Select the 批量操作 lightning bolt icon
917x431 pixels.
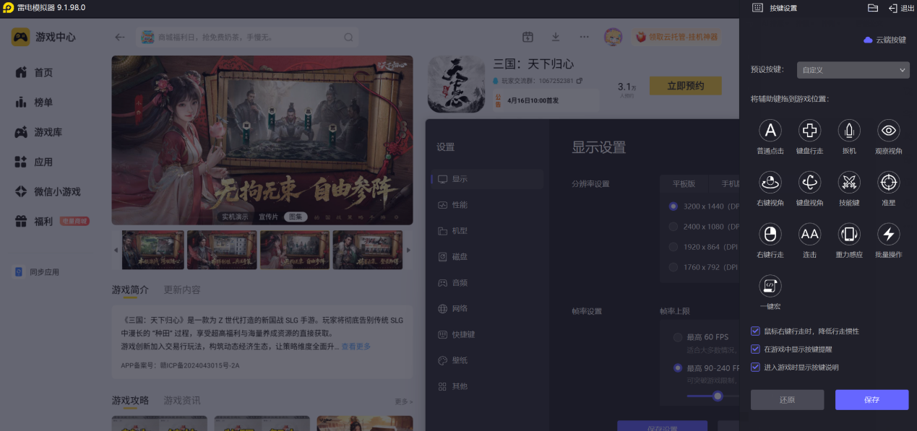(888, 234)
